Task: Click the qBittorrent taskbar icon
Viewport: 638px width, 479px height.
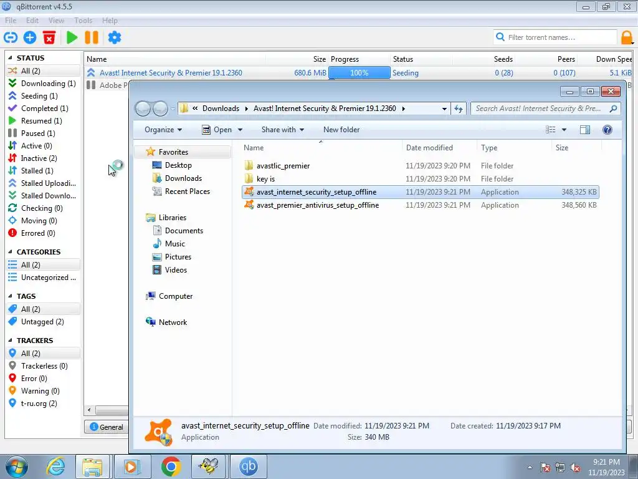Action: 248,467
